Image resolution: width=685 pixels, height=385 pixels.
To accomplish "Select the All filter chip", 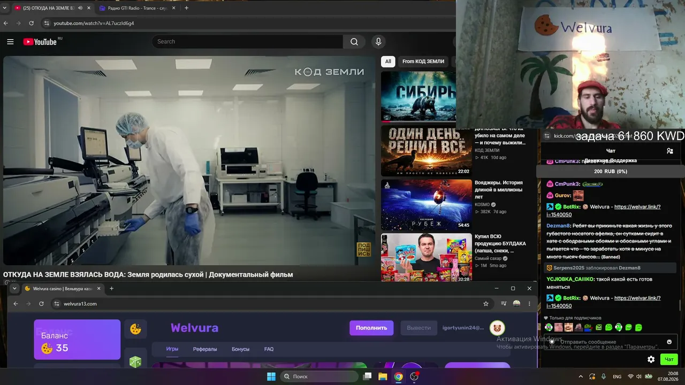I will [x=388, y=61].
